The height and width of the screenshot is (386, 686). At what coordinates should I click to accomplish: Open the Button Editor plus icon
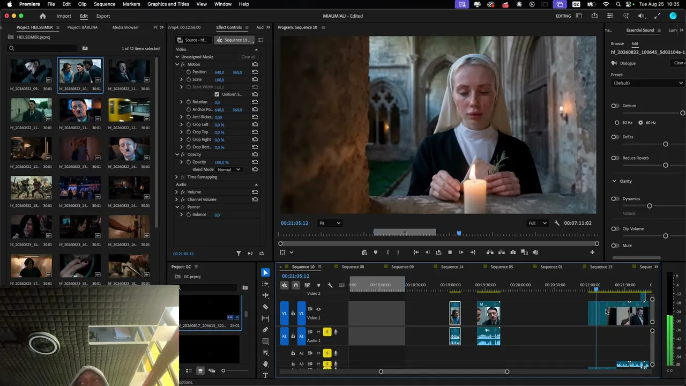click(x=592, y=252)
